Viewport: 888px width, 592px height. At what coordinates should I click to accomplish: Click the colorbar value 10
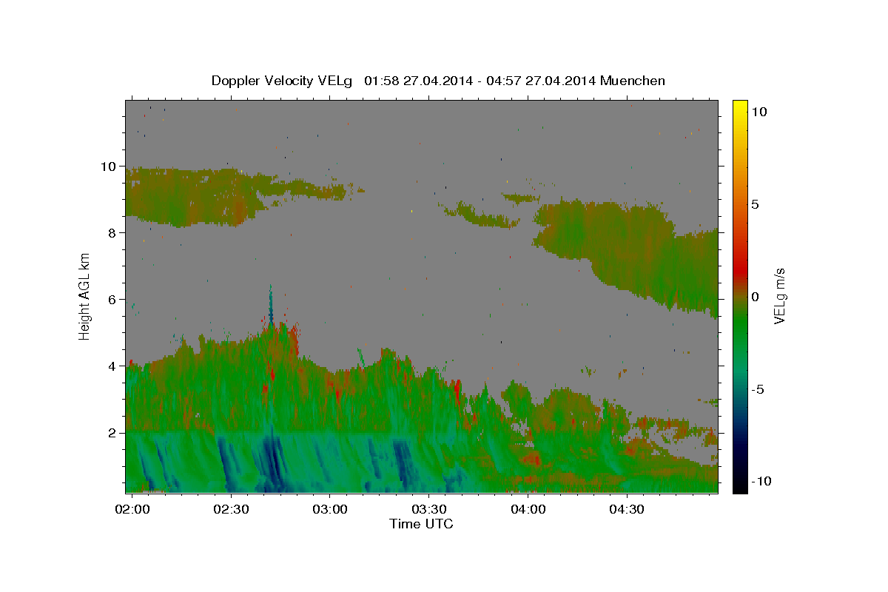point(758,111)
